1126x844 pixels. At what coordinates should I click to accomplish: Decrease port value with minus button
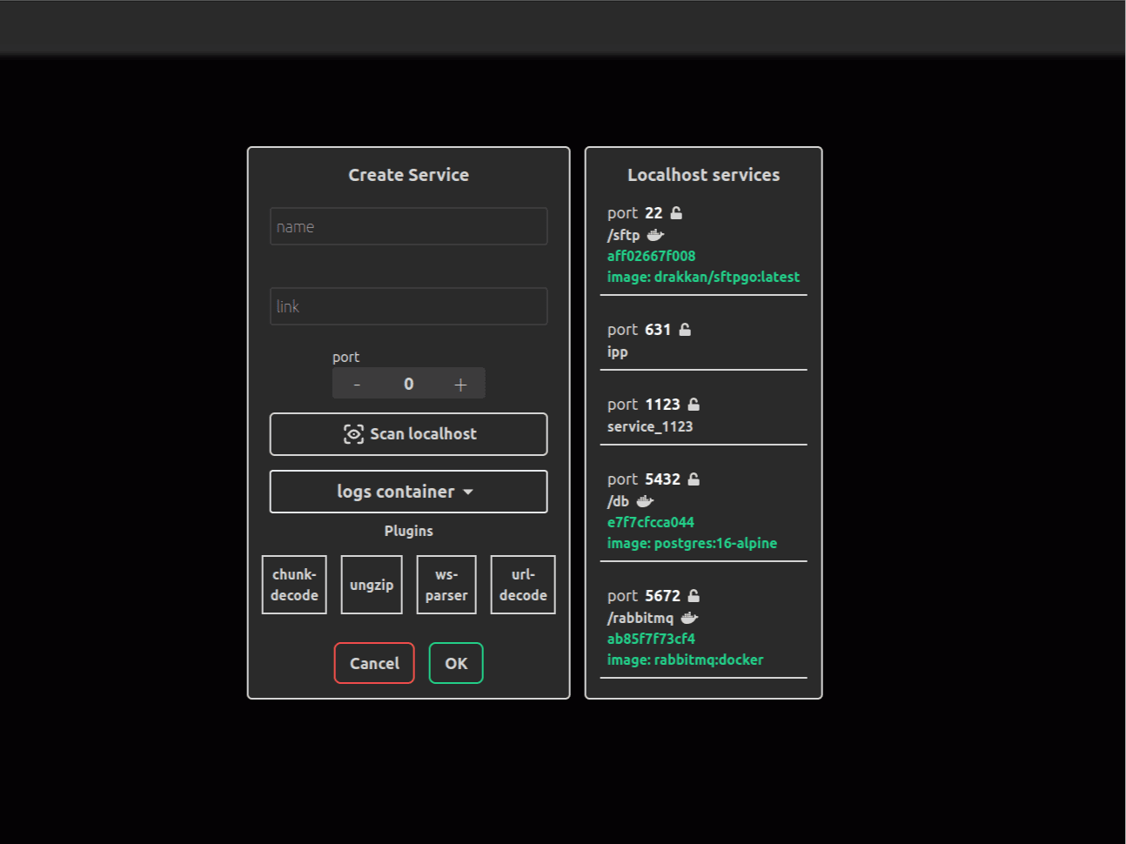[x=357, y=384]
